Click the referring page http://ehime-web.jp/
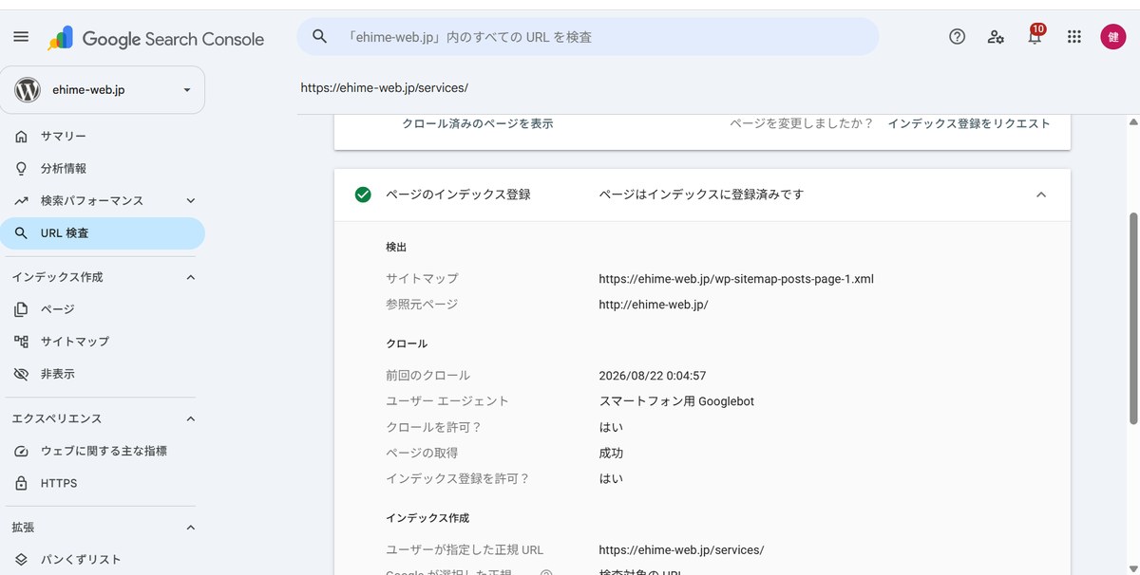 pos(654,305)
